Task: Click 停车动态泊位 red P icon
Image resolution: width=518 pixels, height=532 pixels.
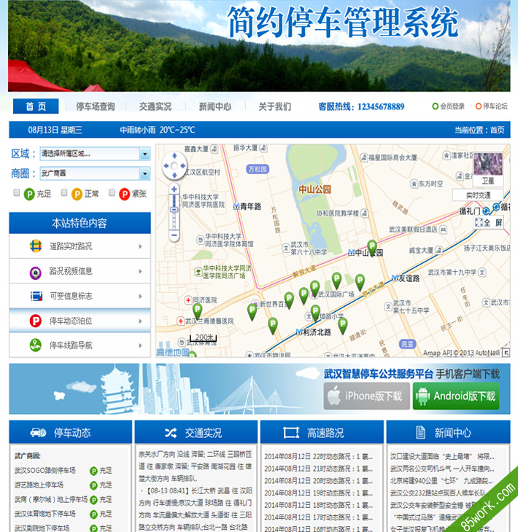Action: pyautogui.click(x=36, y=321)
